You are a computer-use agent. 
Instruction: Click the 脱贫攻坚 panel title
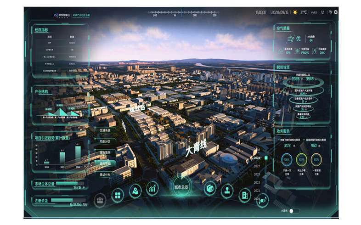(x=283, y=67)
